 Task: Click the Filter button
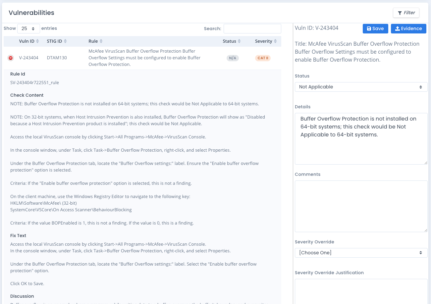tap(406, 13)
